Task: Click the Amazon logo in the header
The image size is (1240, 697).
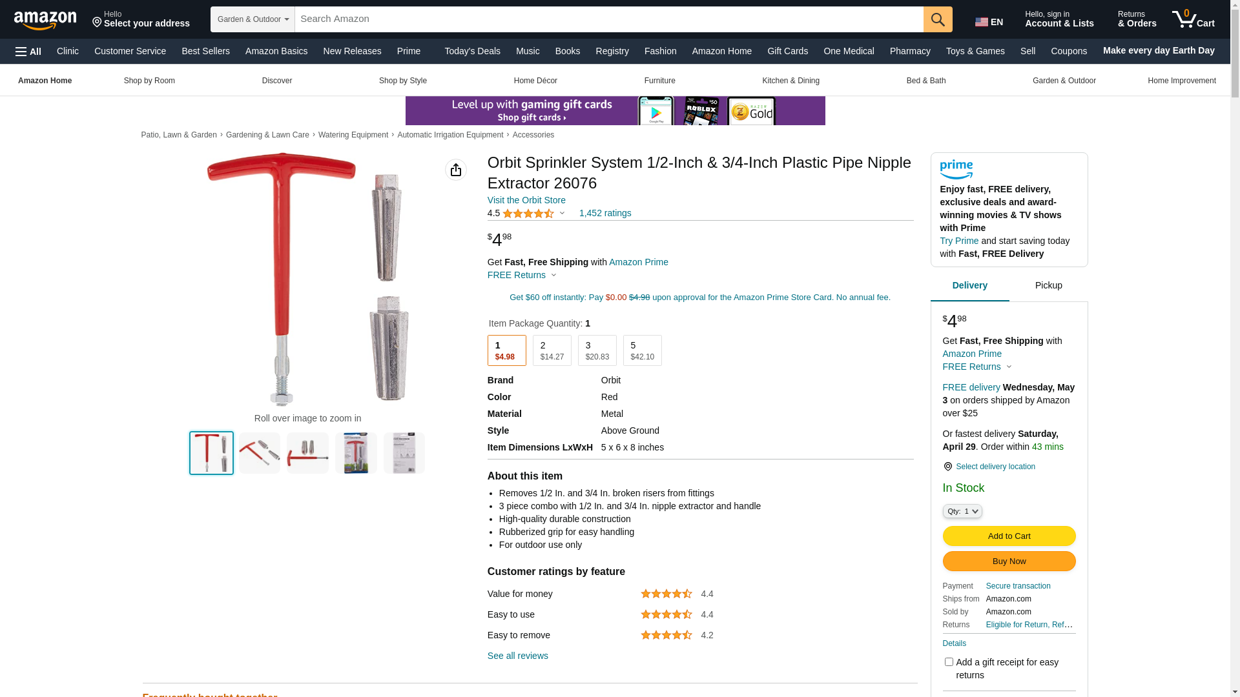Action: [45, 20]
